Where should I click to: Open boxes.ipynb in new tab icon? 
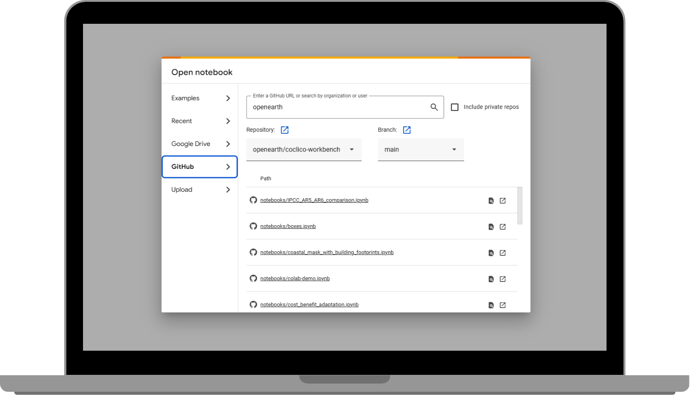click(502, 227)
